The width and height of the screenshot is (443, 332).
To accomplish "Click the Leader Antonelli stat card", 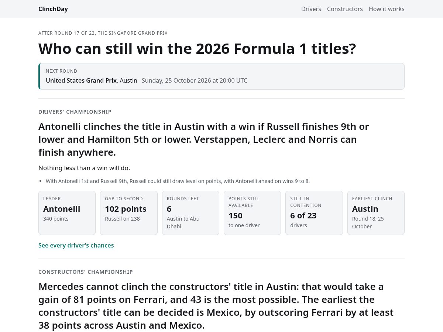I will [x=67, y=213].
